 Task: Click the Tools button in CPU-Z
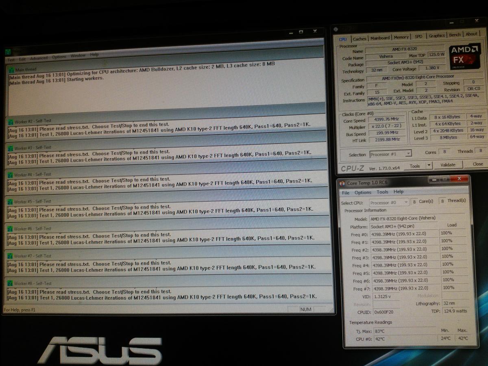415,166
